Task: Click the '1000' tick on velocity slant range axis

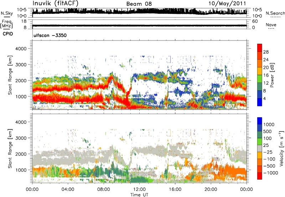Action: coord(21,170)
